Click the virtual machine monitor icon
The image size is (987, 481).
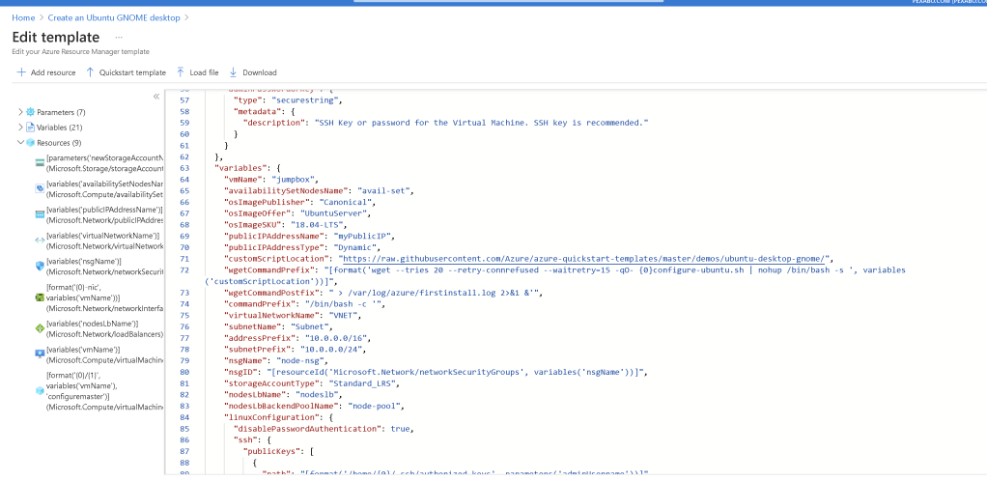pyautogui.click(x=40, y=354)
